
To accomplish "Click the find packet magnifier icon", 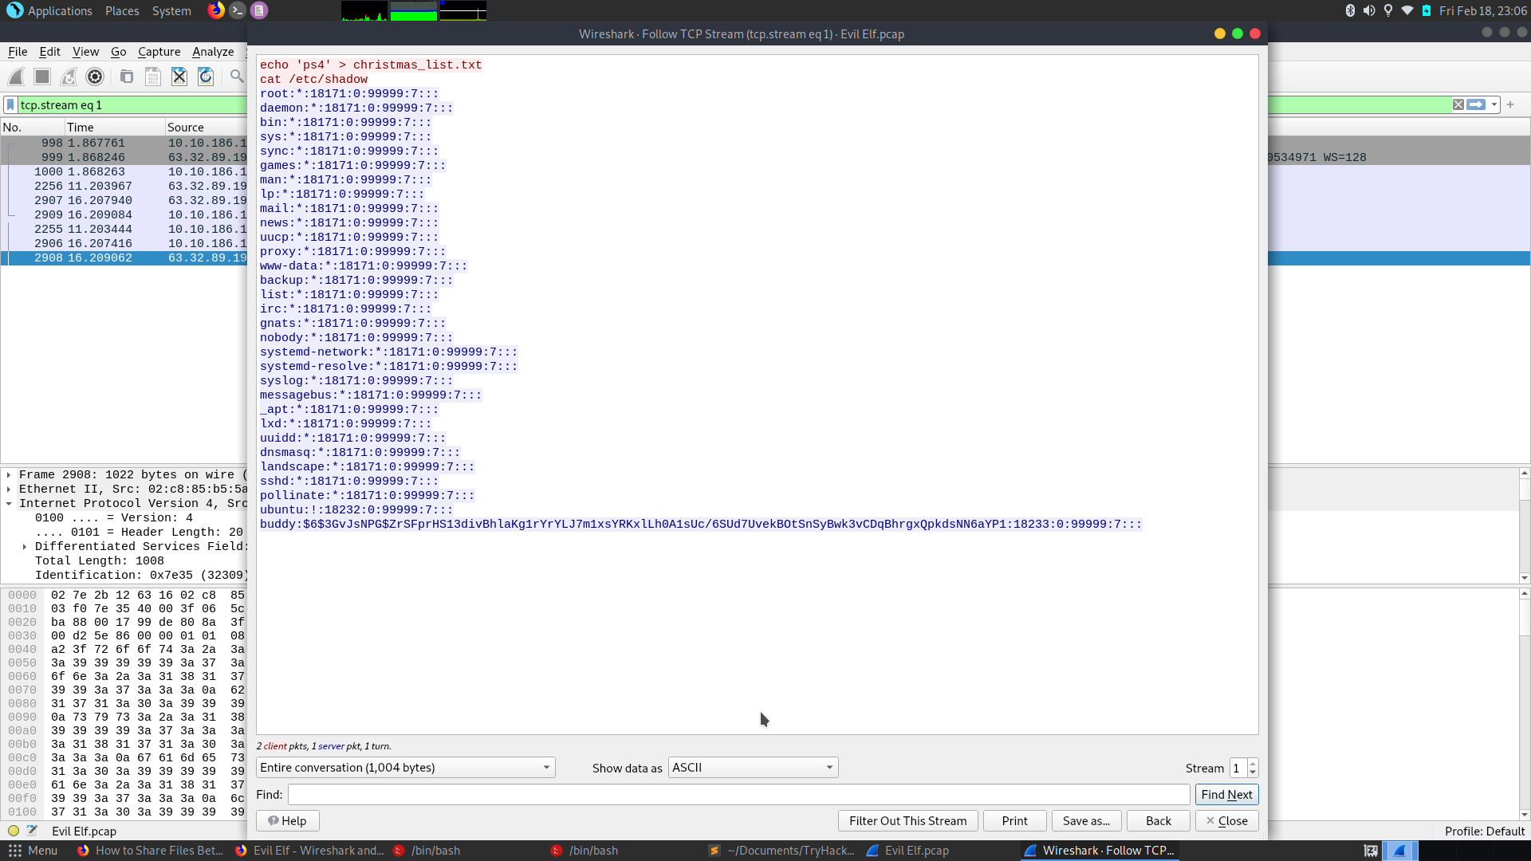I will 237,77.
